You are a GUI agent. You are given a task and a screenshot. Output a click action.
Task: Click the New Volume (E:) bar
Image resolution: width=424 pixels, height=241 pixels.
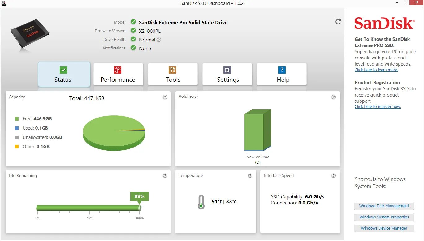[258, 130]
